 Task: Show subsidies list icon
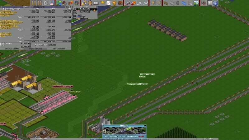71,3
